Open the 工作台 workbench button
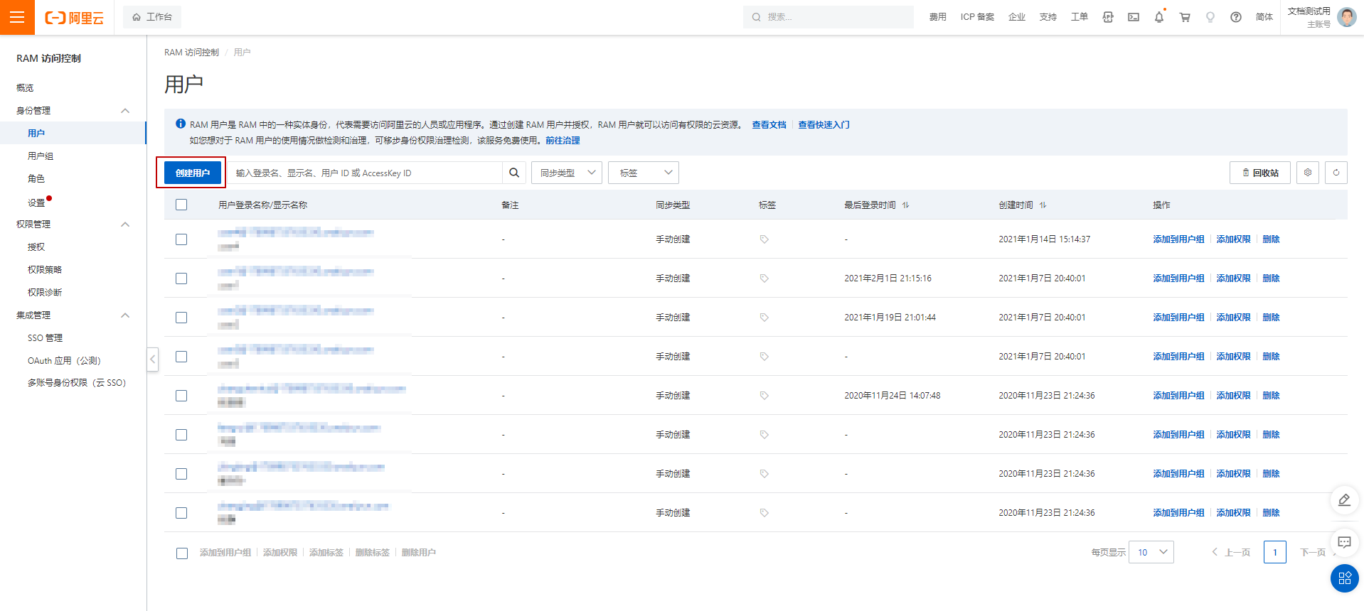The image size is (1364, 611). coord(152,17)
